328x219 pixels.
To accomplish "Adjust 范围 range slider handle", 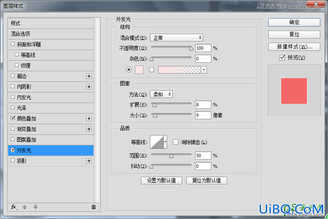I will pos(172,156).
